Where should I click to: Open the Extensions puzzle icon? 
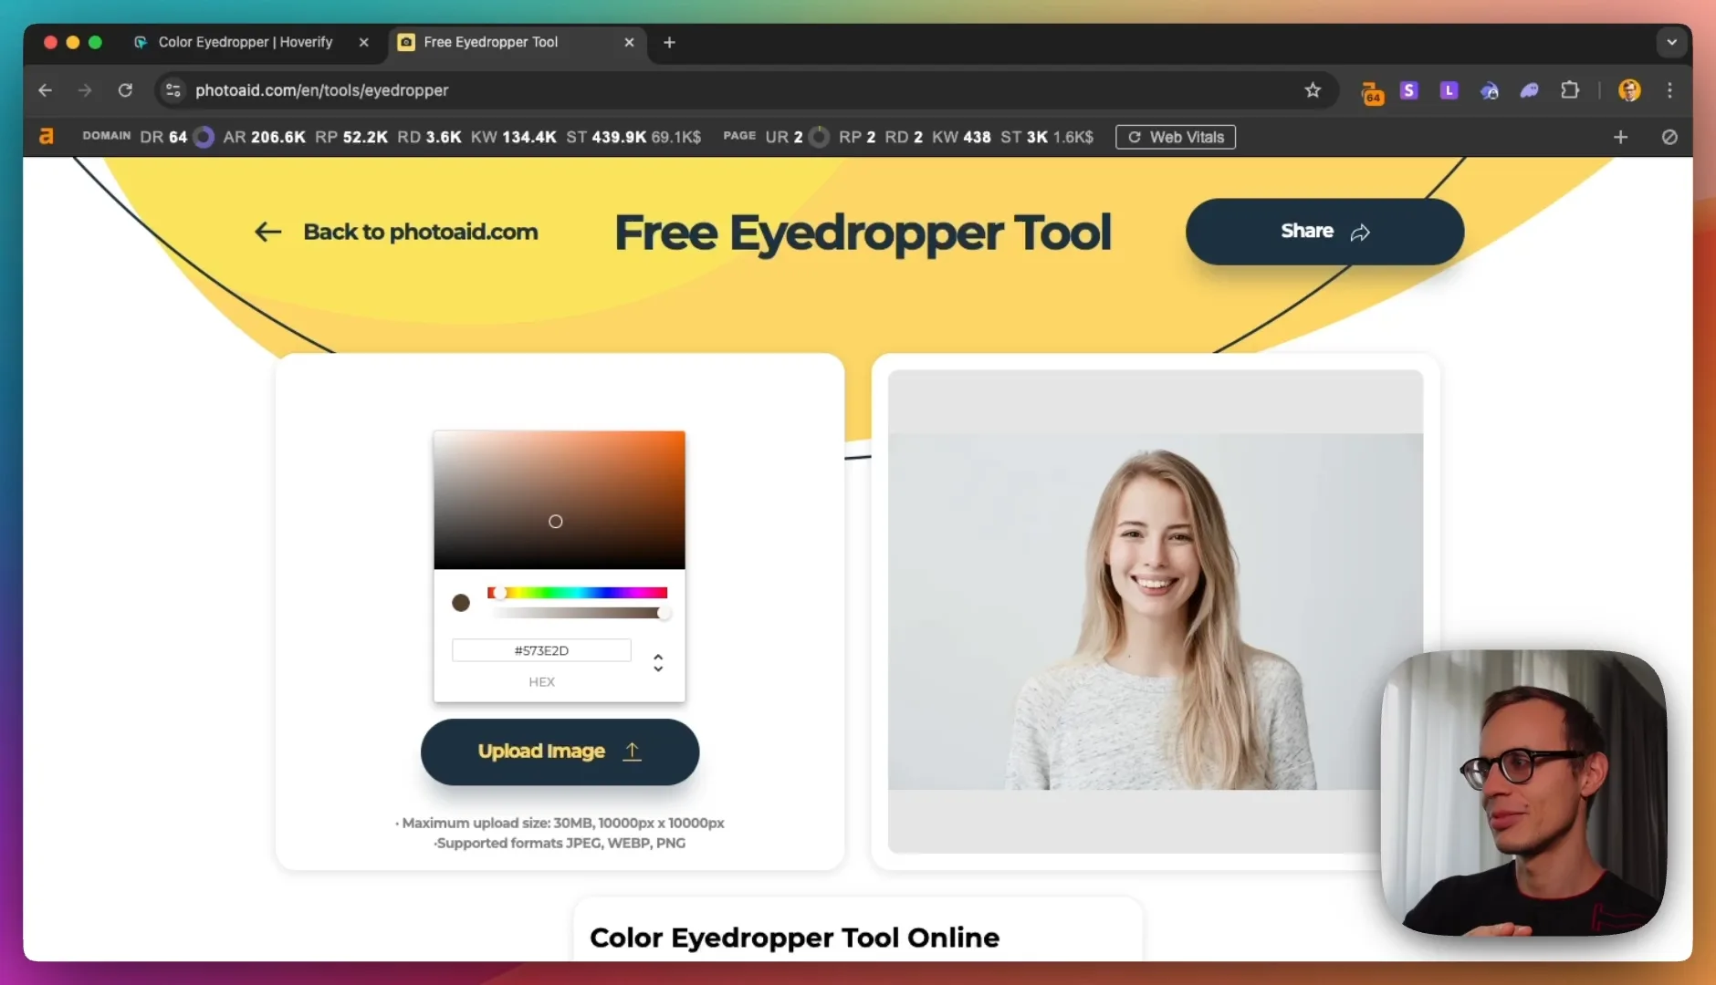pos(1570,90)
